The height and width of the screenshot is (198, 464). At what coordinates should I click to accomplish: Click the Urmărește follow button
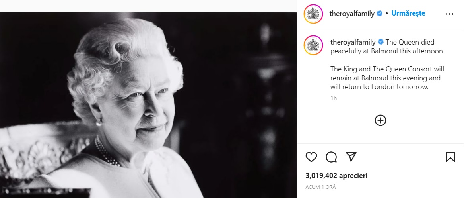click(408, 13)
